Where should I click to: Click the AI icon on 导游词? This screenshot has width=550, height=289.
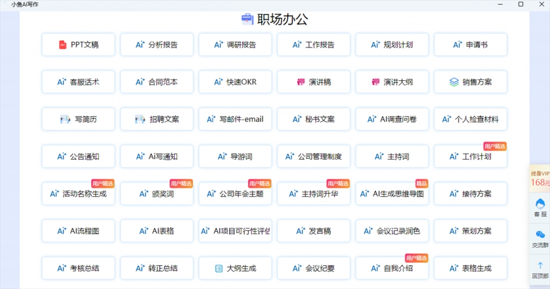[223, 156]
